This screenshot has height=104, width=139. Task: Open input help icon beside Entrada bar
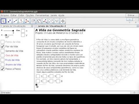click(x=134, y=92)
